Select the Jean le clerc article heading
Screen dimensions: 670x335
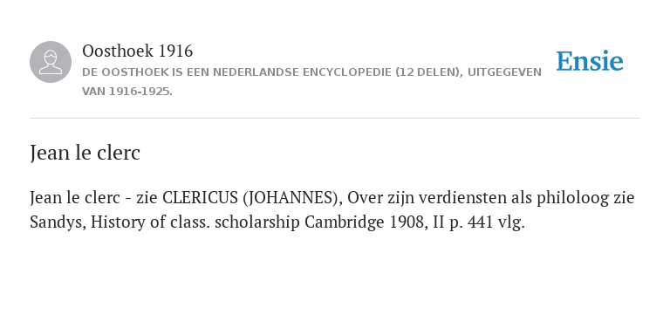click(85, 153)
